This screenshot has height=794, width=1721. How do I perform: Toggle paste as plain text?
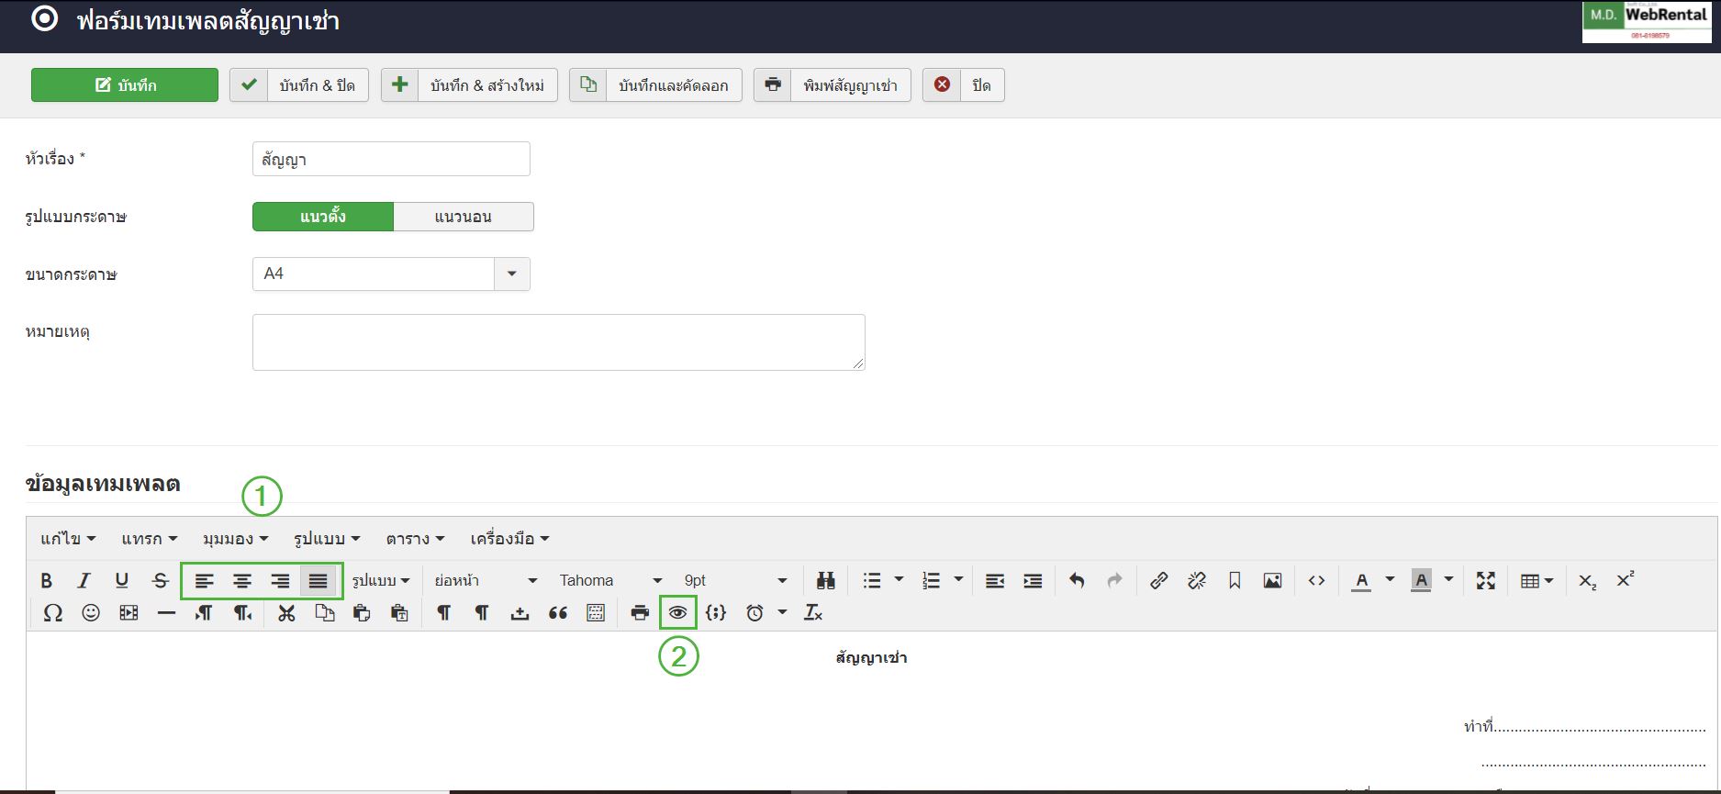(x=399, y=612)
